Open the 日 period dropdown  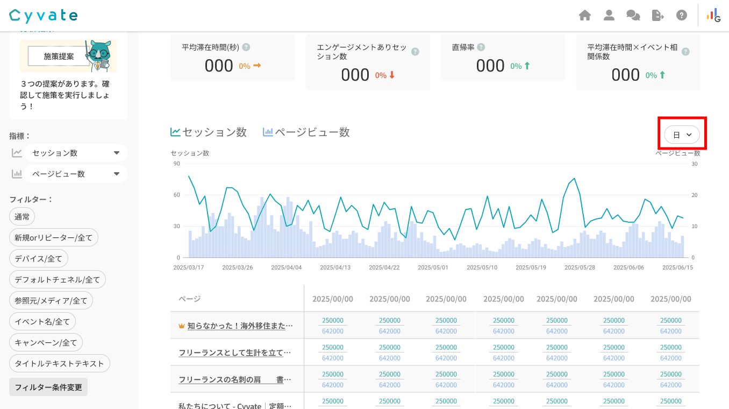point(682,135)
